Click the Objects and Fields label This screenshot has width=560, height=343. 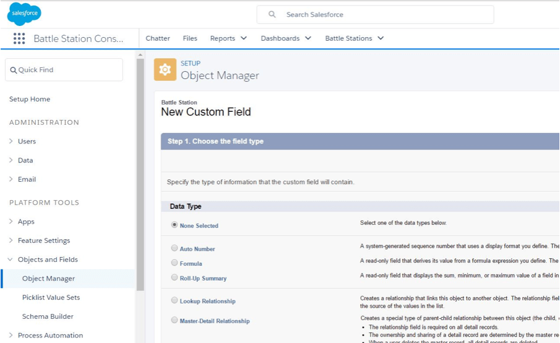tap(48, 260)
